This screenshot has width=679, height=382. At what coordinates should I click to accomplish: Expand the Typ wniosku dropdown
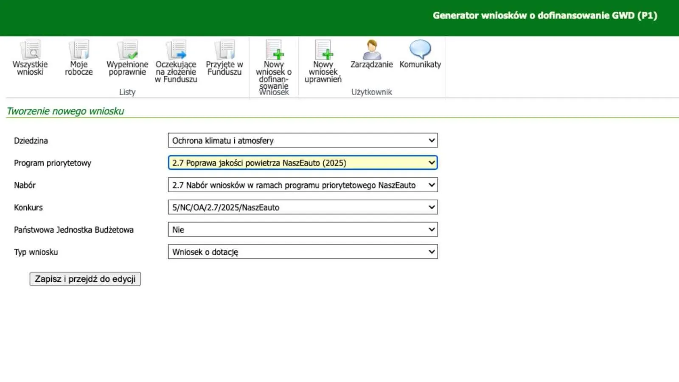(x=303, y=252)
